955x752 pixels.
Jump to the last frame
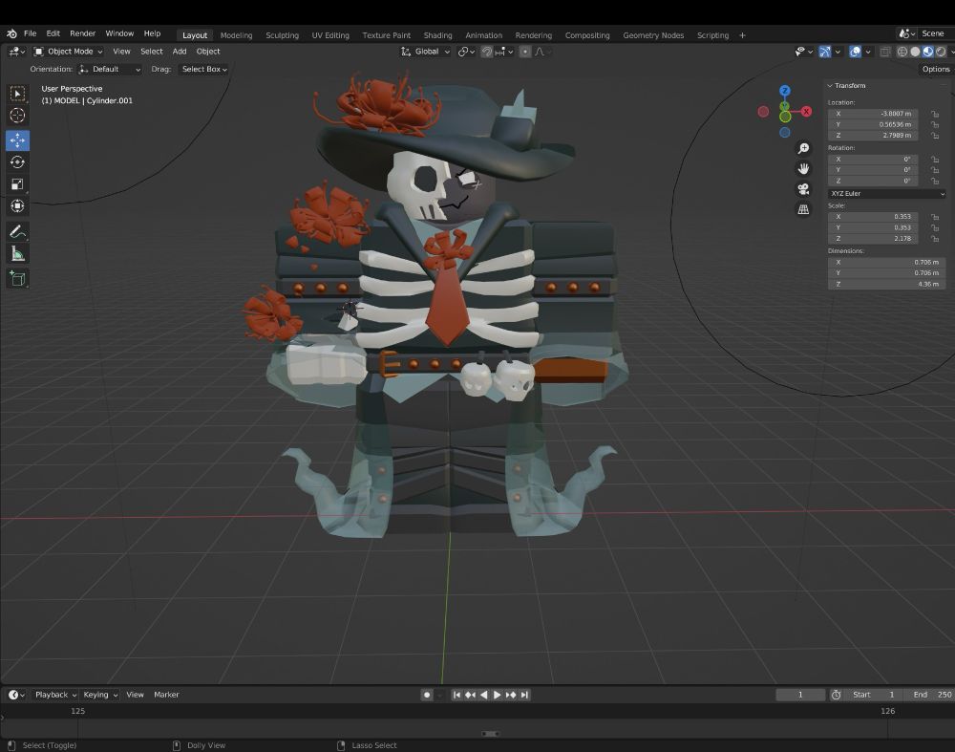tap(524, 695)
